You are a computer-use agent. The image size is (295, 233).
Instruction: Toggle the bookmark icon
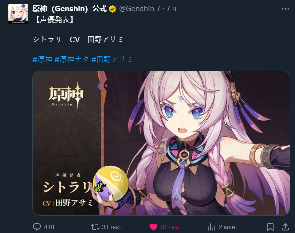pos(270,227)
